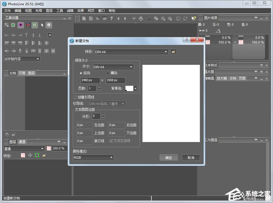Switch to the 页面 tab in left document panel
Image resolution: width=273 pixels, height=203 pixels.
pyautogui.click(x=22, y=73)
